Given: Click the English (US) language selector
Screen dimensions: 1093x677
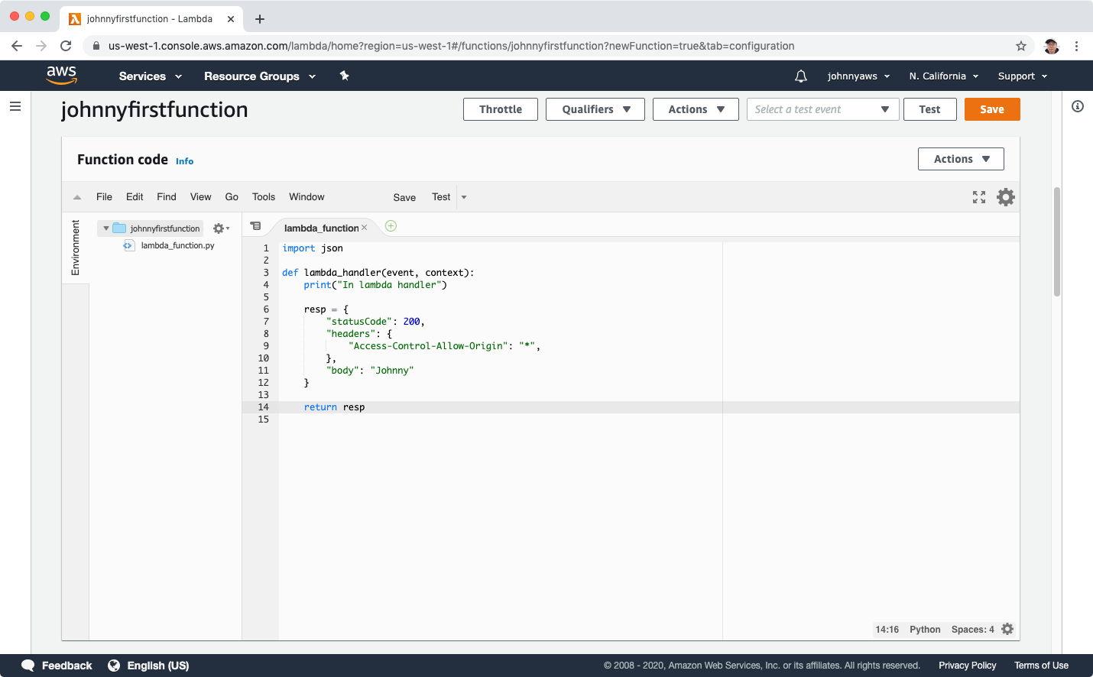Looking at the screenshot, I should [157, 666].
